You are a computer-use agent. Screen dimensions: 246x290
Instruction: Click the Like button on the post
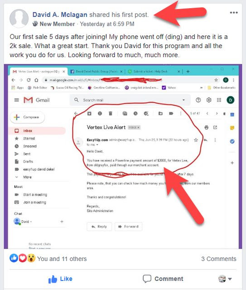(x=60, y=279)
